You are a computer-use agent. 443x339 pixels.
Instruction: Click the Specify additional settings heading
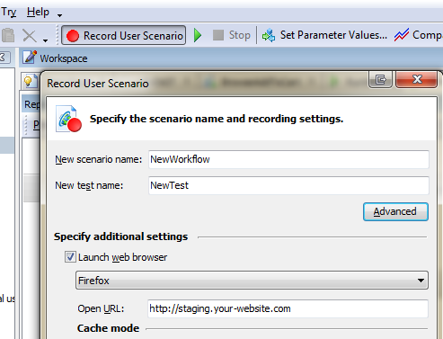tap(120, 236)
